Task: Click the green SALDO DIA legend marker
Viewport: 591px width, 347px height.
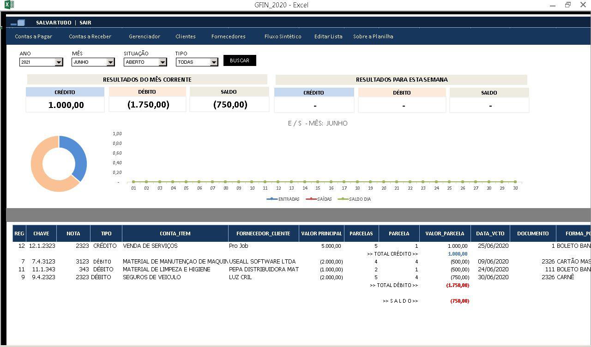Action: point(343,199)
